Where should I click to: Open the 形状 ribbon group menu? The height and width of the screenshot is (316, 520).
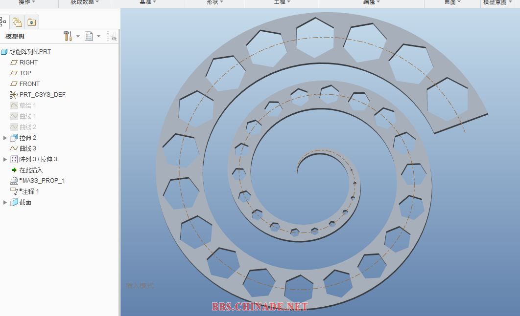(214, 2)
